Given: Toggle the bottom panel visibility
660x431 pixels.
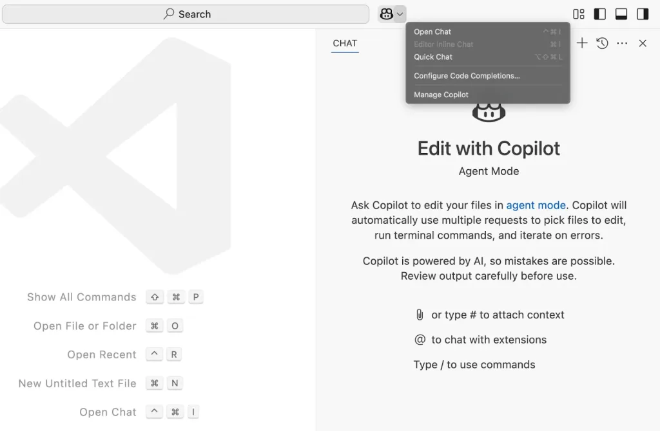Looking at the screenshot, I should coord(621,14).
